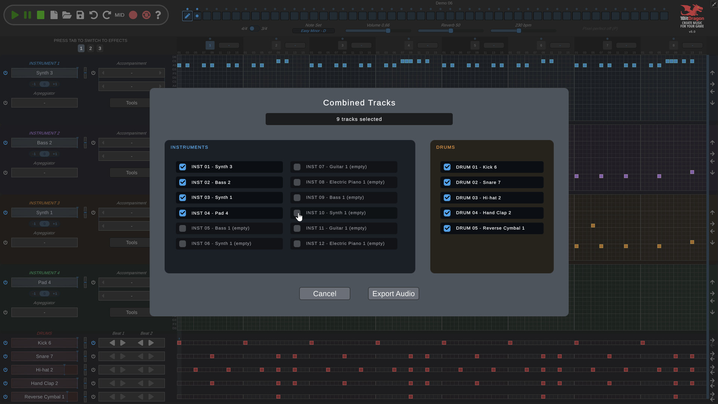Open help with the question mark icon
Viewport: 718px width, 404px height.
pyautogui.click(x=158, y=15)
